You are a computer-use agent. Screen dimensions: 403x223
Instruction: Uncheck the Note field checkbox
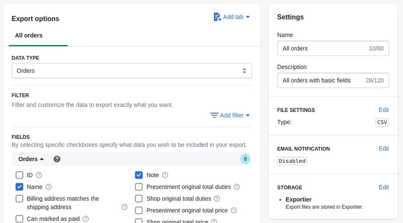139,175
